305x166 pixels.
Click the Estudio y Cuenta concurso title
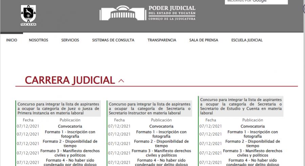241,106
